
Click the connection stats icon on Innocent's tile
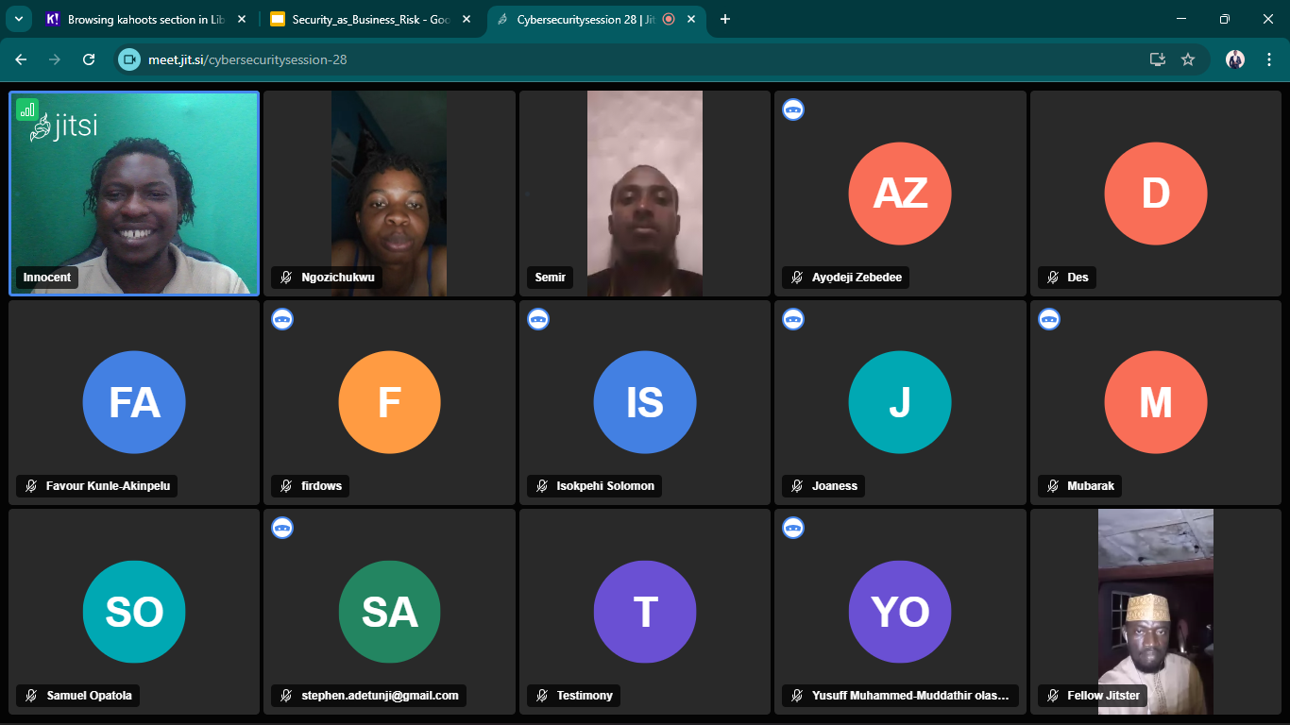[27, 110]
